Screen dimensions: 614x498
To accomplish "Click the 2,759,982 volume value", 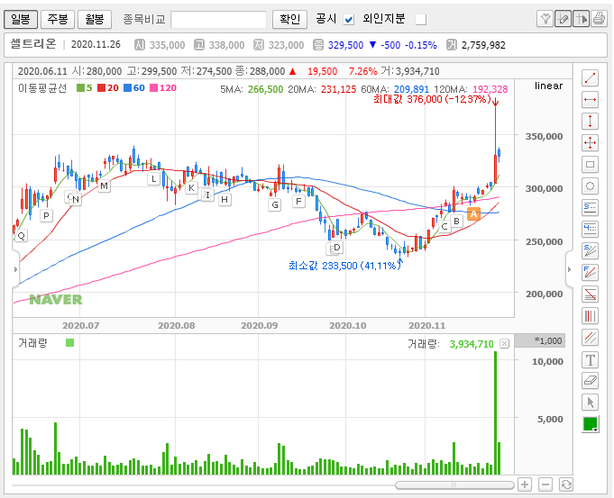I will 483,45.
